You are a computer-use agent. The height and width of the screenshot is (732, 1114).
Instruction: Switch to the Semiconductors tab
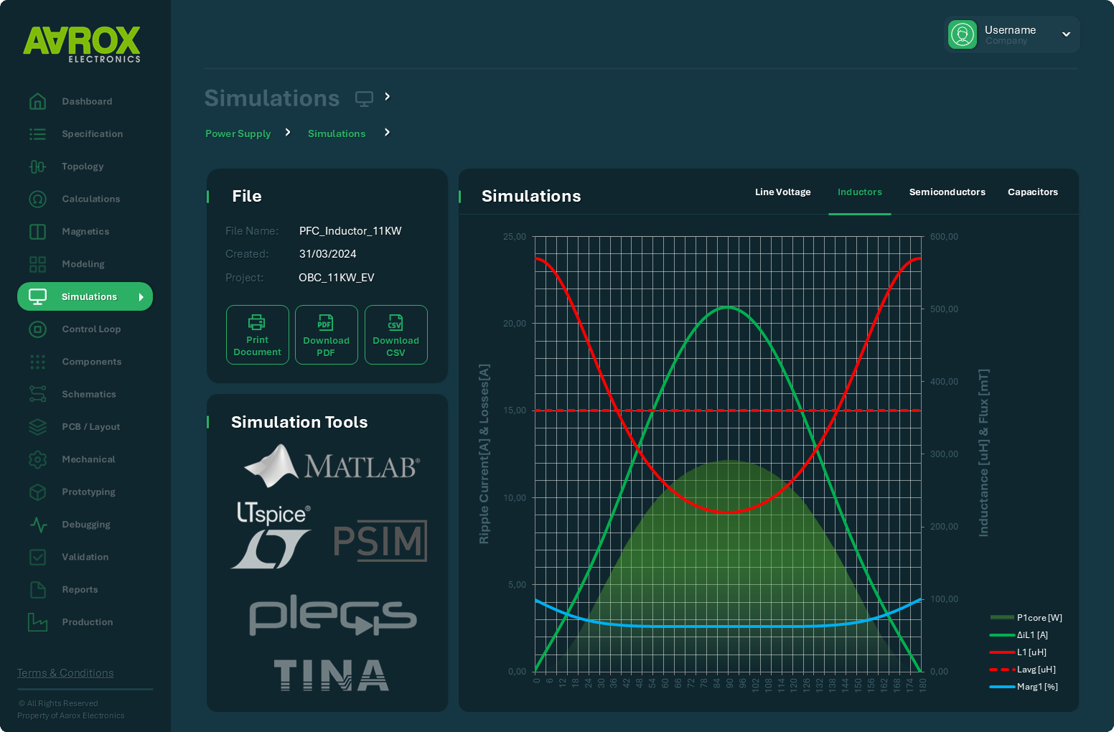(947, 192)
